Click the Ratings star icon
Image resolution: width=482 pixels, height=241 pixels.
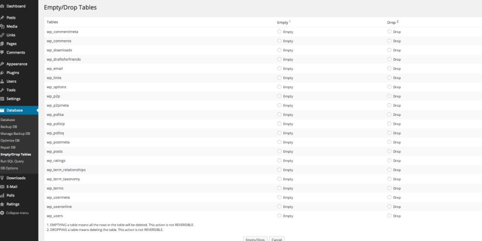pyautogui.click(x=2, y=204)
